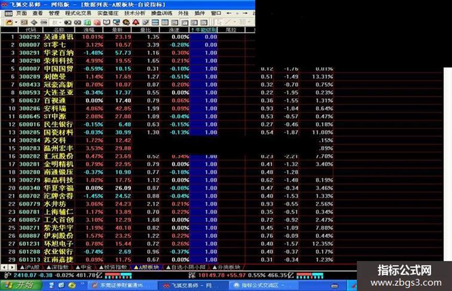
Task: Select the grayed line drawing tool
Action: 228,22
